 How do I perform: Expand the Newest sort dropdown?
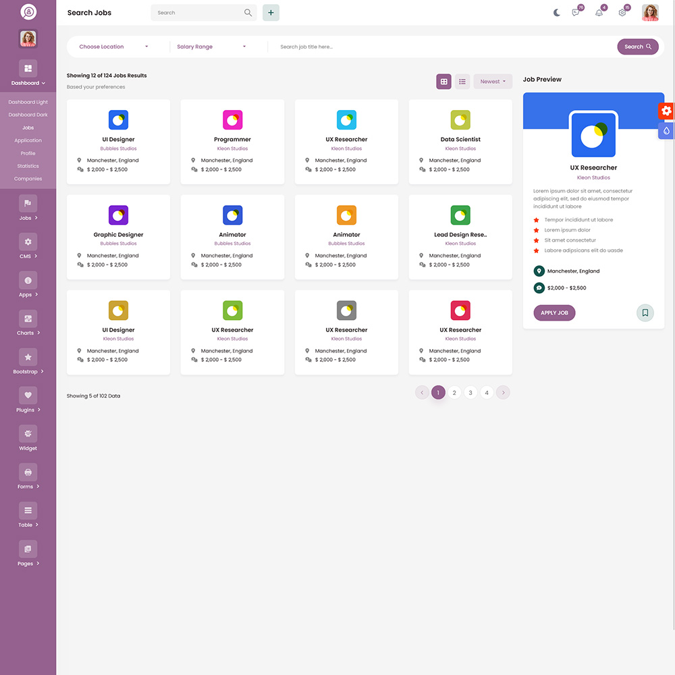pos(493,82)
